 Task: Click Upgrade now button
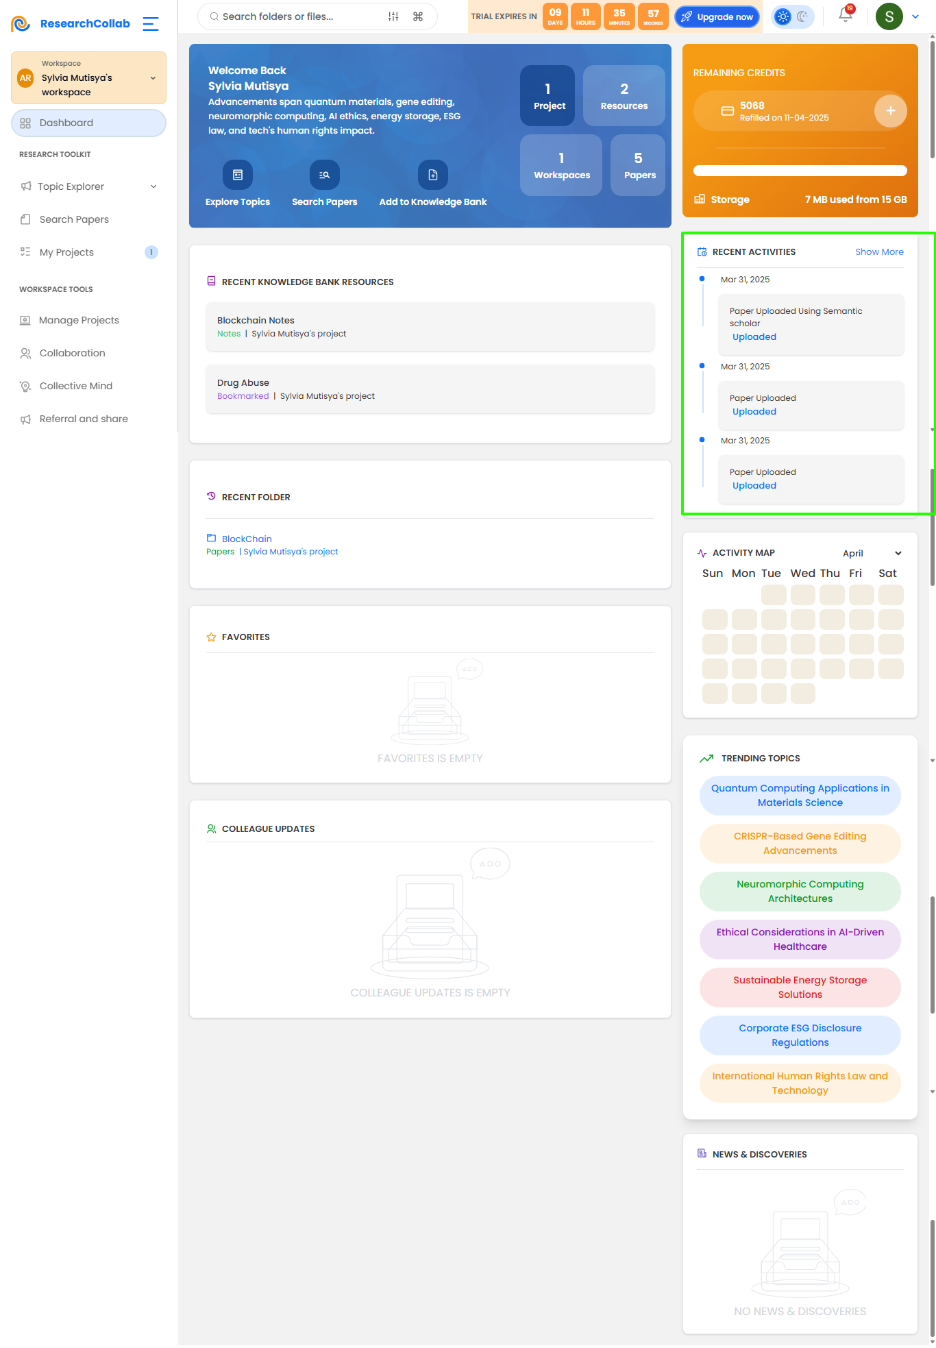(717, 16)
